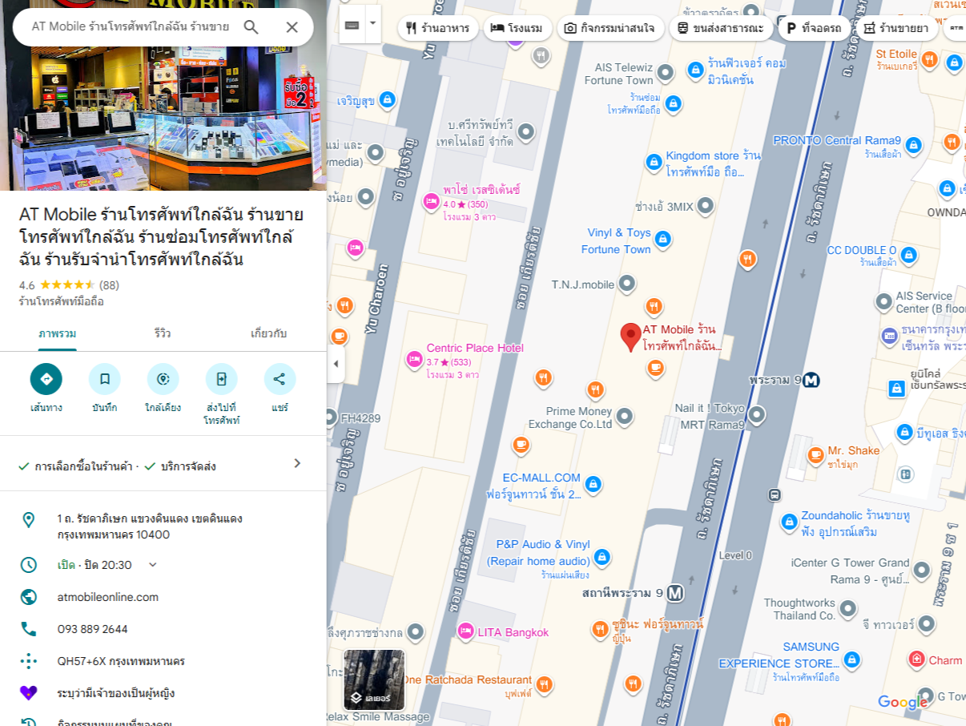Click the โรงแรม hotels filter chip
Screen dimensions: 966x726
[517, 28]
